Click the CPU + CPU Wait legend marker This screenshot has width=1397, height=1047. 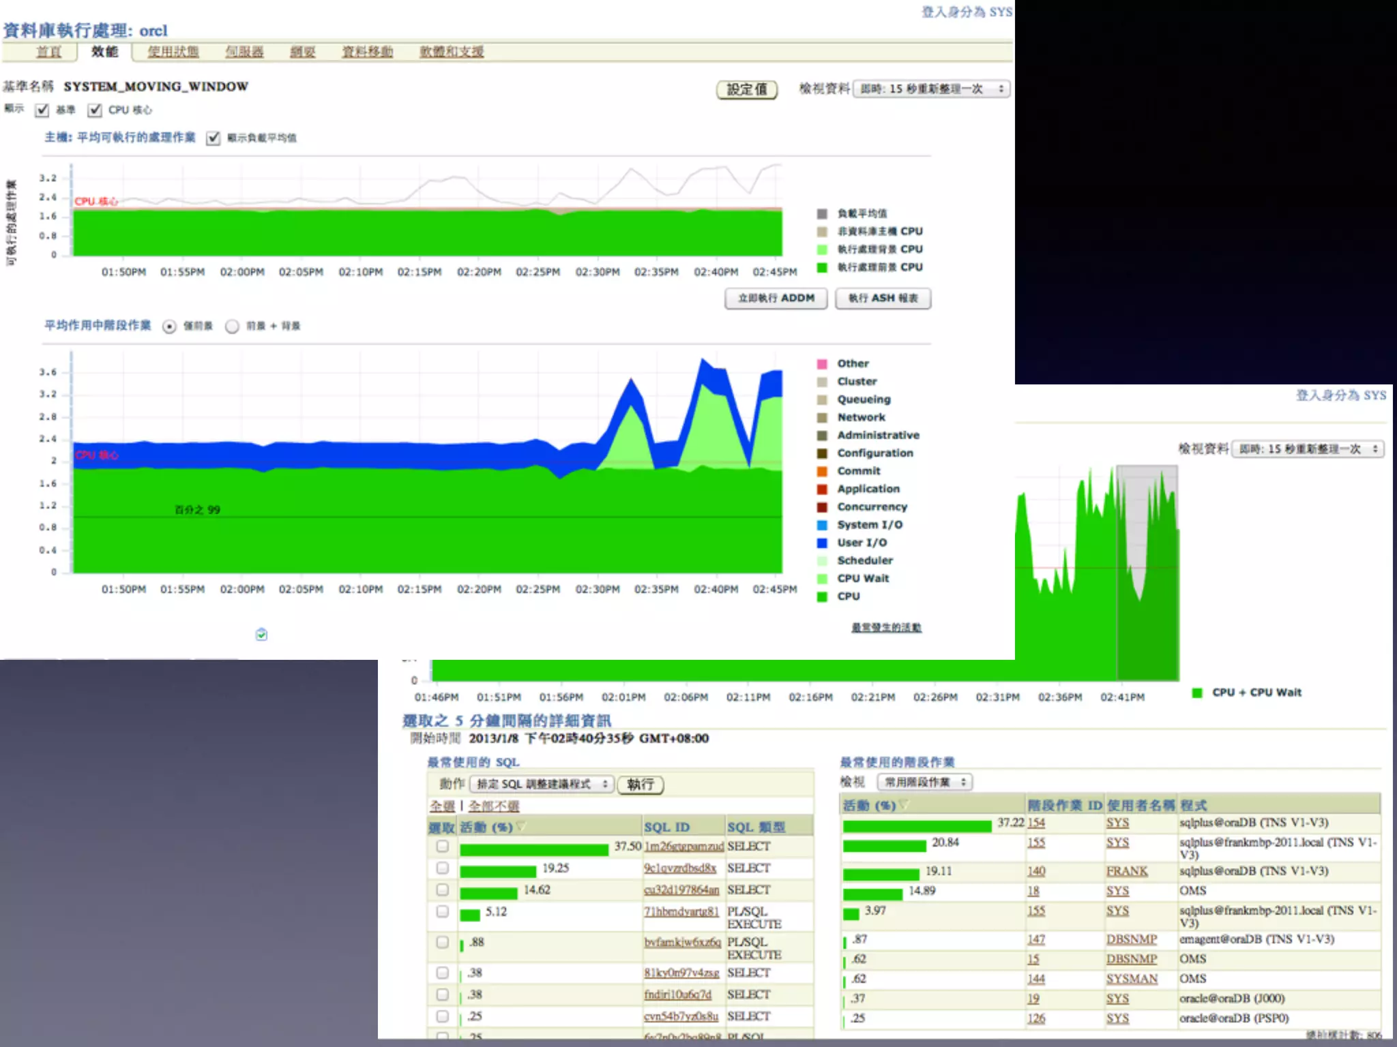1196,693
